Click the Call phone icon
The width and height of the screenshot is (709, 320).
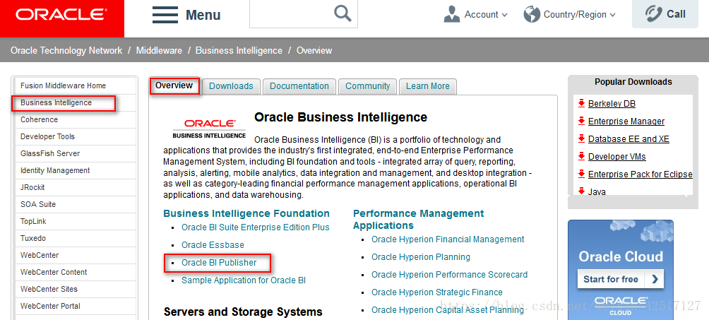pyautogui.click(x=653, y=14)
